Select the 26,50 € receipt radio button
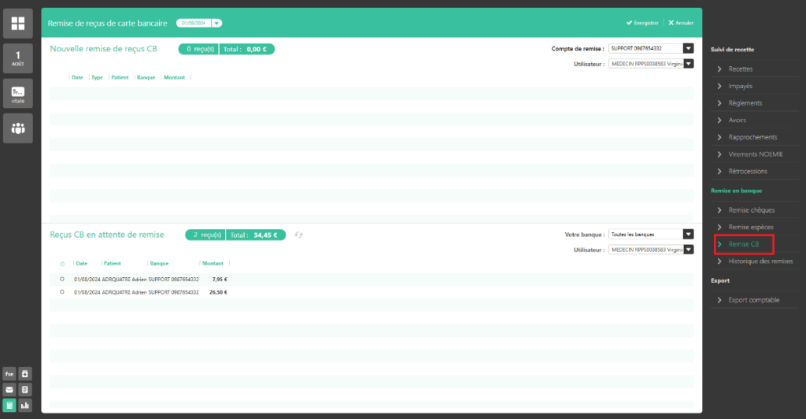The height and width of the screenshot is (419, 806). [62, 291]
